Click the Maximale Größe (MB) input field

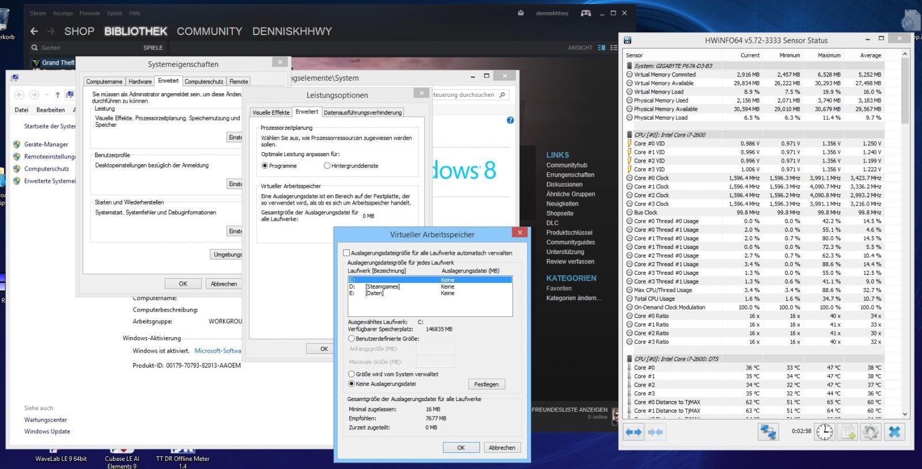(x=435, y=362)
